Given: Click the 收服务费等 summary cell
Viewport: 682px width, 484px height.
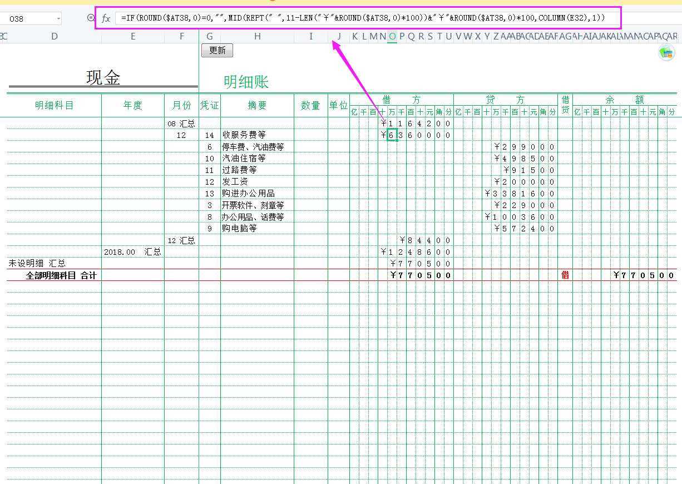Looking at the screenshot, I should 258,135.
